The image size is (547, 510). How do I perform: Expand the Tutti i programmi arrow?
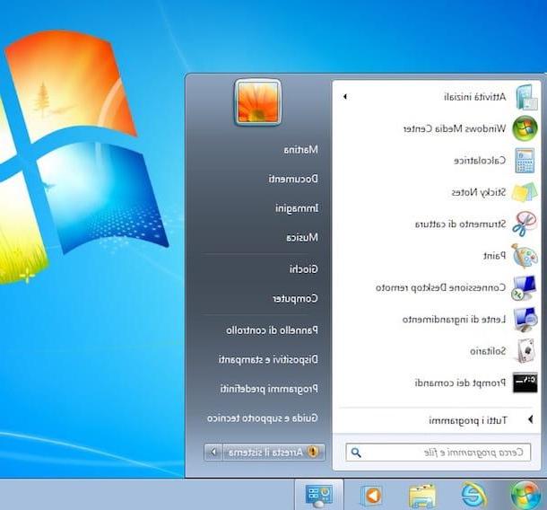click(530, 419)
